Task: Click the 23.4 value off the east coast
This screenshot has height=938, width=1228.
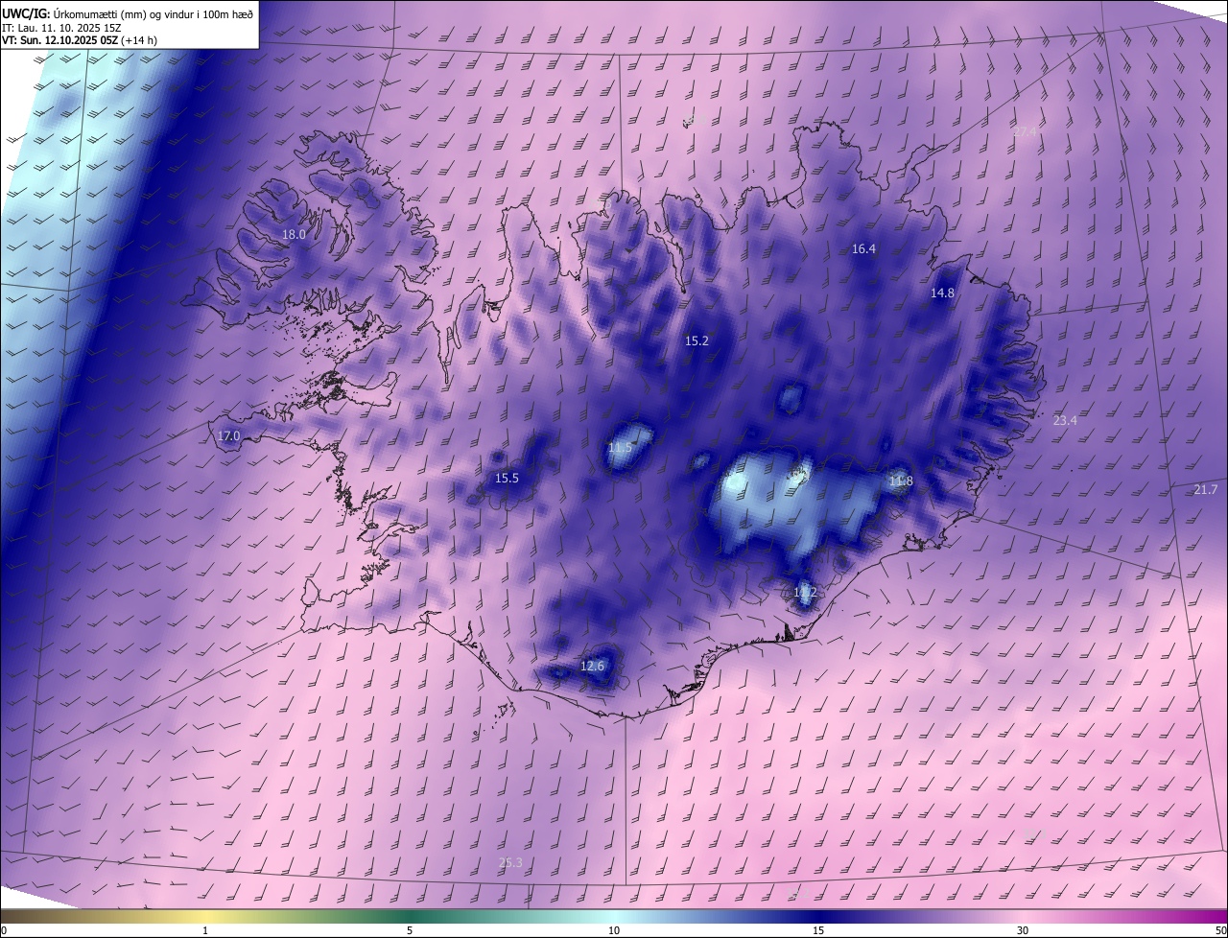Action: 1065,421
